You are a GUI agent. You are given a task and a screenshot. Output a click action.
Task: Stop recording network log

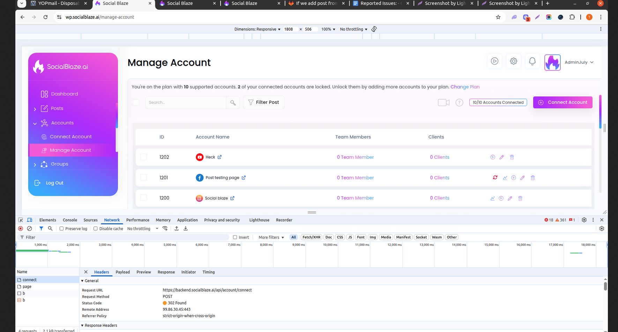[21, 229]
